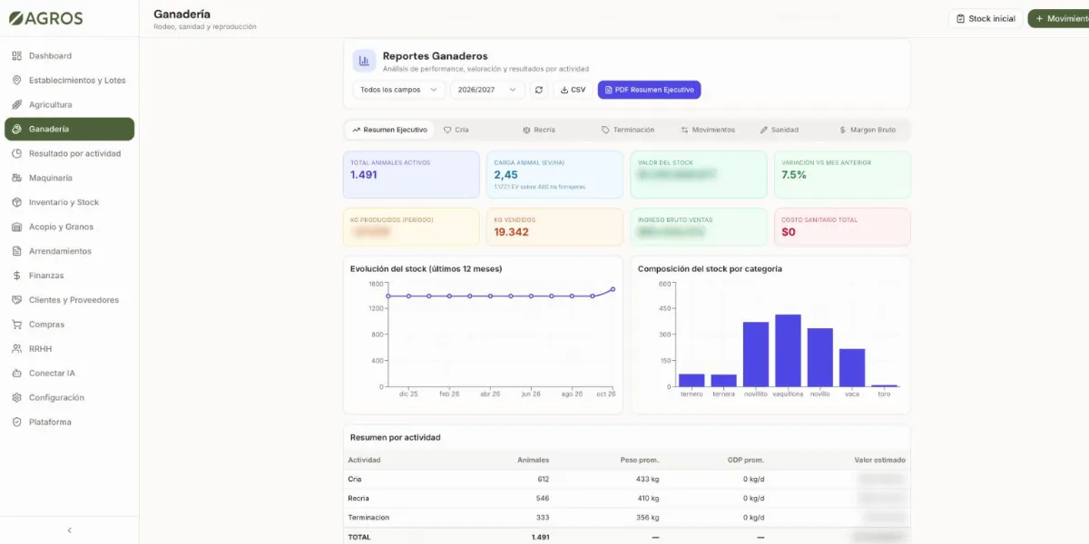The height and width of the screenshot is (544, 1089).
Task: Open Compras section
Action: [x=69, y=325]
